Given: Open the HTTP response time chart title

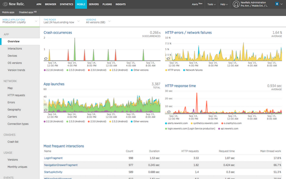Looking at the screenshot, I should coord(180,86).
